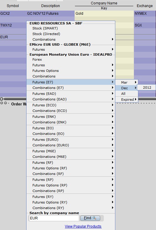This screenshot has height=230, width=156.
Task: Click the down circle icon beside Order panel
Action: coord(5,103)
